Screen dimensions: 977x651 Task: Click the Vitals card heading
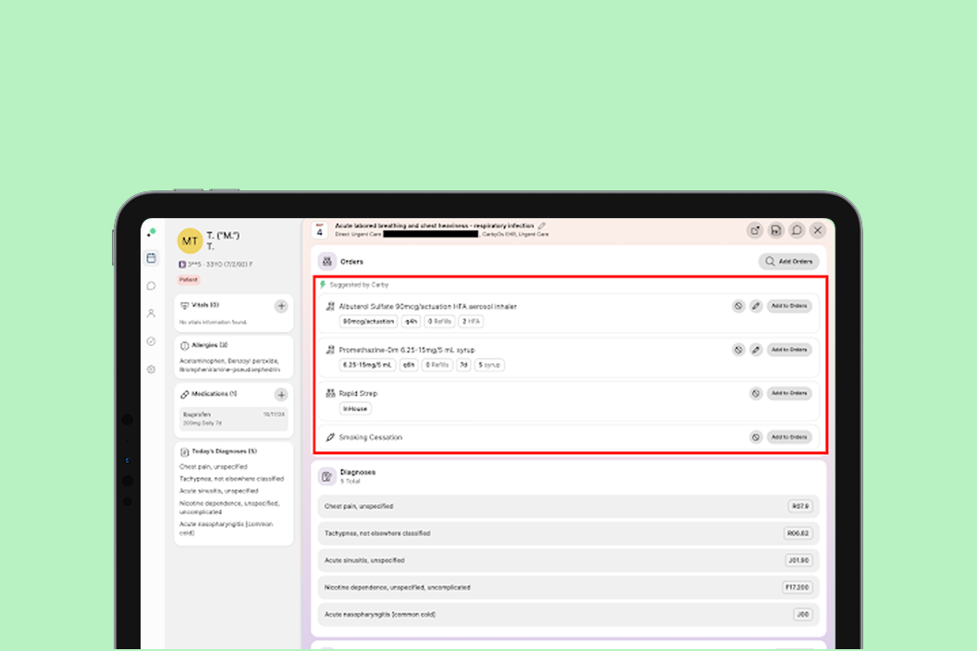(205, 305)
